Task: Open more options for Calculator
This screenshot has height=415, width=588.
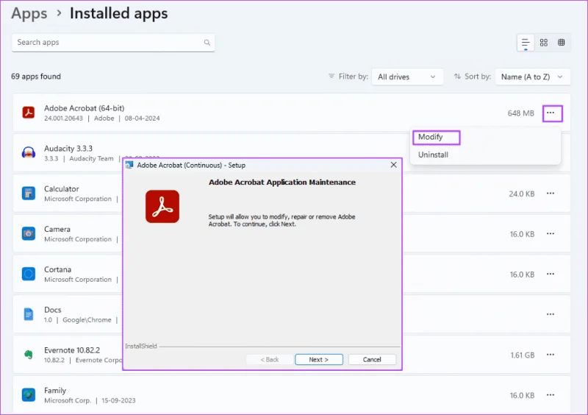Action: [550, 194]
